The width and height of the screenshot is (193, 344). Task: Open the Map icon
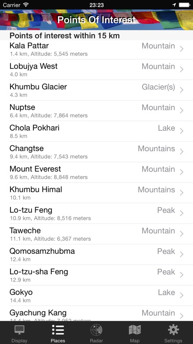[134, 330]
